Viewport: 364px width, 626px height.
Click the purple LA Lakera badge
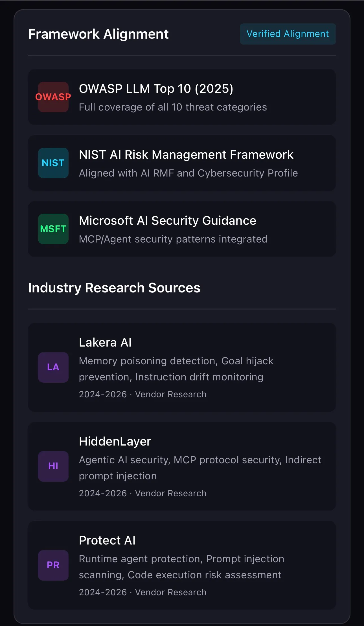[53, 367]
